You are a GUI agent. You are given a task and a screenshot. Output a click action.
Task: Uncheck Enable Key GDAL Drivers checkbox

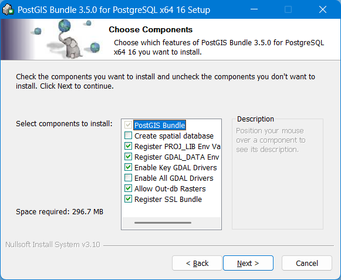pos(128,167)
